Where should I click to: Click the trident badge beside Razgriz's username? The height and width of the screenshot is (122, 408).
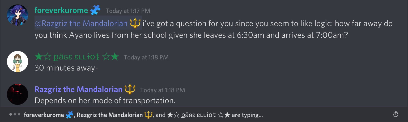click(x=130, y=90)
